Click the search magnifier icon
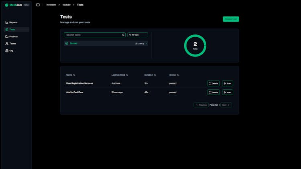 click(x=123, y=35)
